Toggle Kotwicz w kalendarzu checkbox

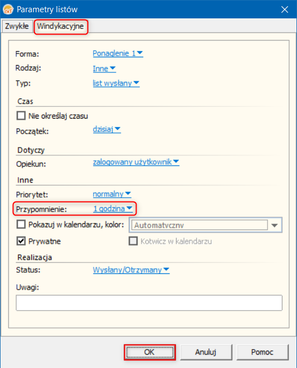pos(133,241)
